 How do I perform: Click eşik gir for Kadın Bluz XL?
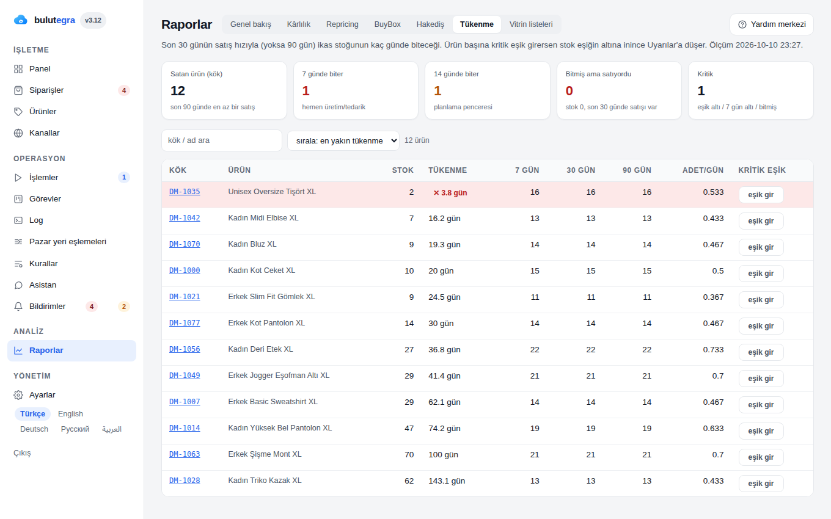point(761,247)
